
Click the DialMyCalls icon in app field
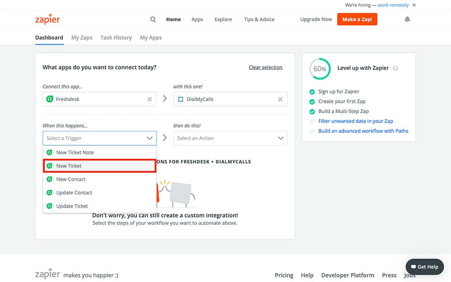coord(180,99)
